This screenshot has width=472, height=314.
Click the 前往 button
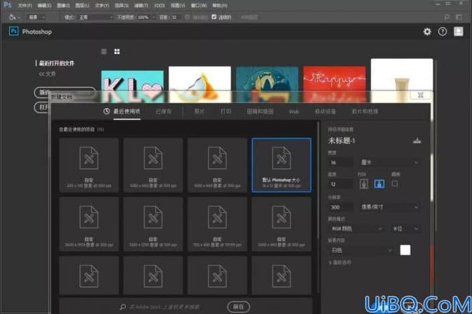point(238,307)
